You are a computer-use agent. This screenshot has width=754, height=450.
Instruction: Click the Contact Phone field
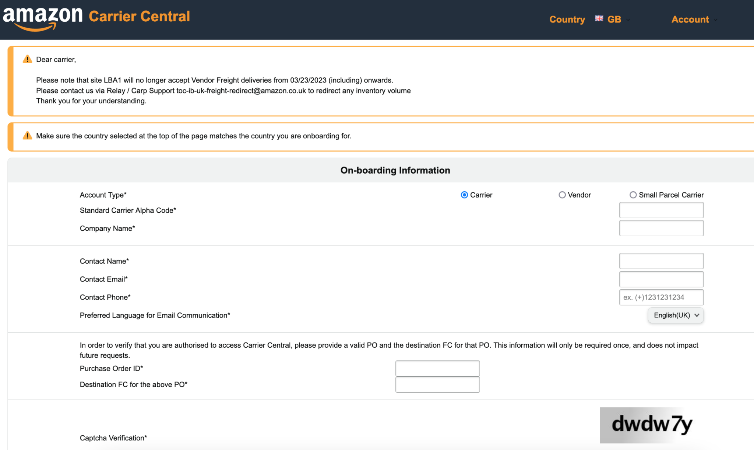pyautogui.click(x=661, y=297)
